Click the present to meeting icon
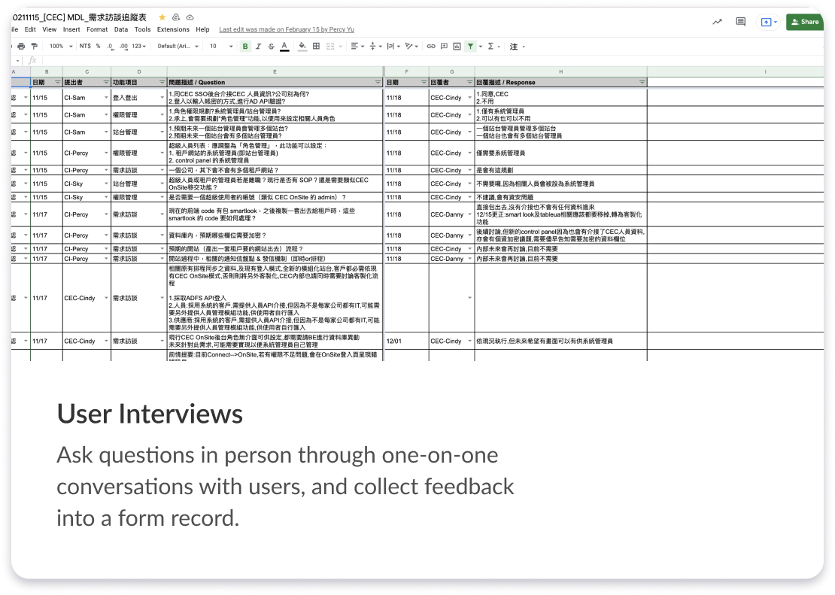Image resolution: width=835 pixels, height=595 pixels. 766,22
